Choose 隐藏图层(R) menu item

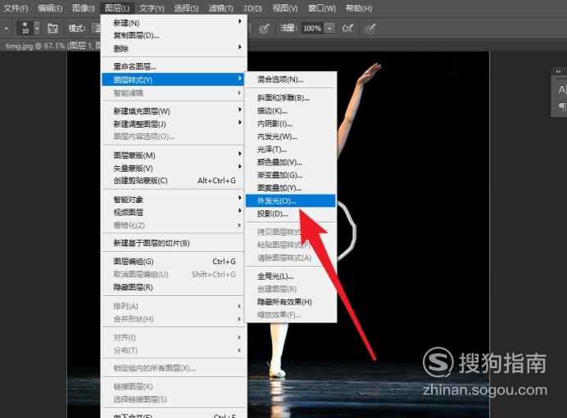(x=174, y=287)
